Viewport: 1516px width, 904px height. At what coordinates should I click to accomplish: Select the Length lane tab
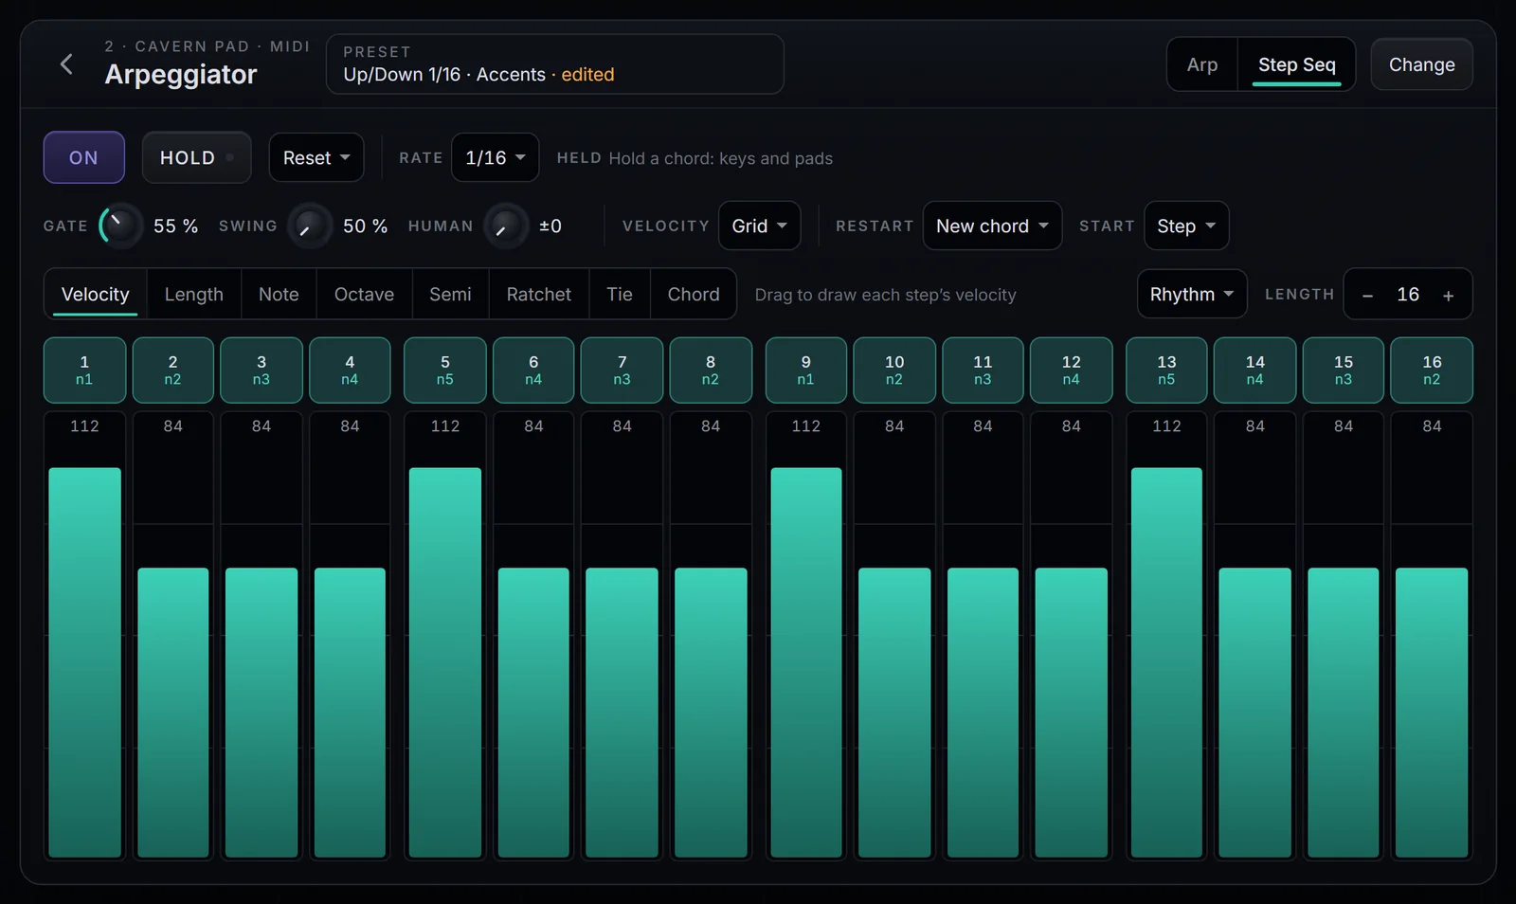coord(194,294)
